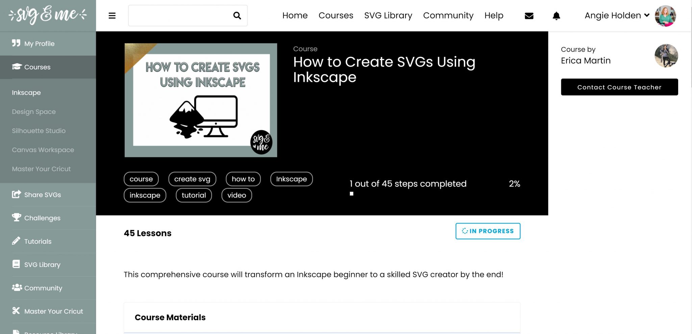This screenshot has width=692, height=334.
Task: Expand the Angie Holden user dropdown
Action: [x=617, y=16]
